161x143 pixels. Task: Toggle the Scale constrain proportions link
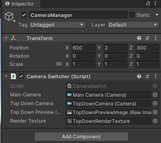[x=59, y=64]
